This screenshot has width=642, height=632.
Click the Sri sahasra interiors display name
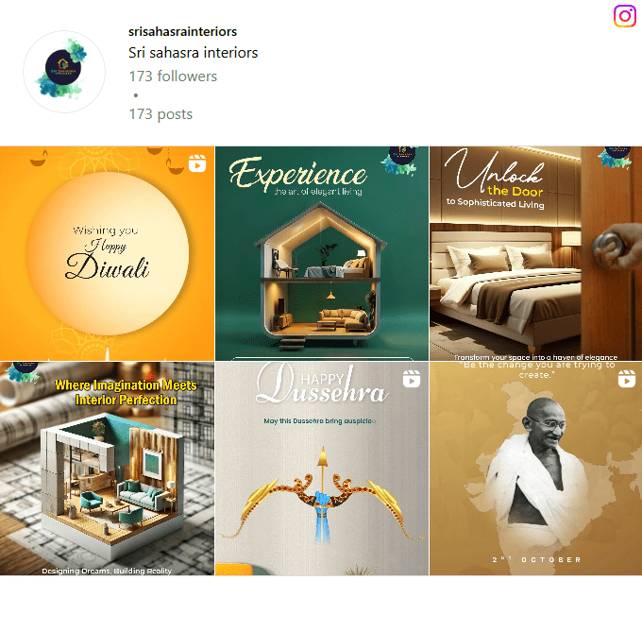tap(194, 52)
